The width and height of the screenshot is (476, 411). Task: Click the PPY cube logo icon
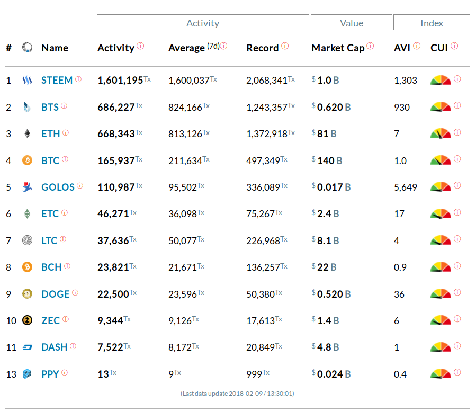pos(28,373)
